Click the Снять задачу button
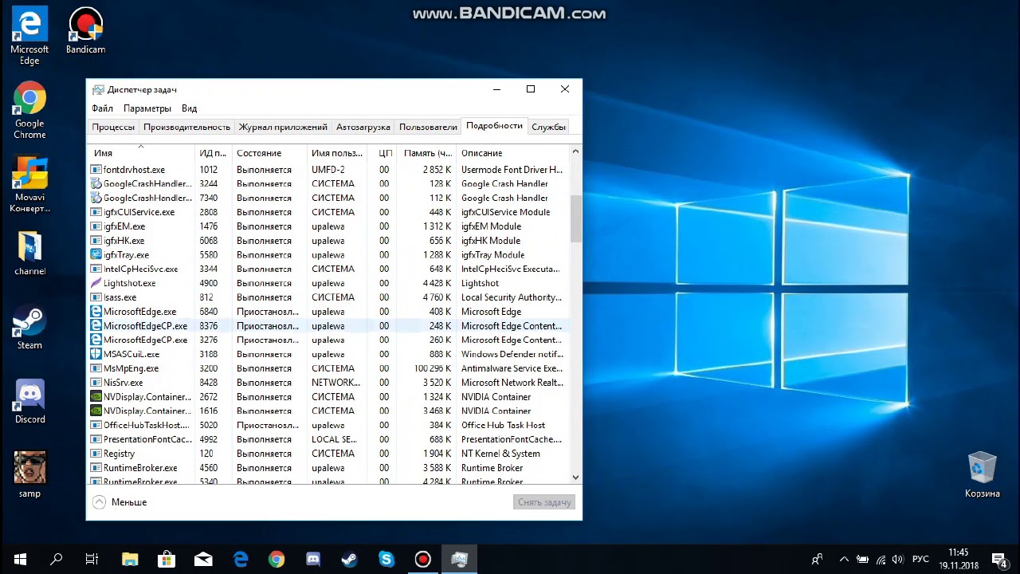 click(544, 502)
